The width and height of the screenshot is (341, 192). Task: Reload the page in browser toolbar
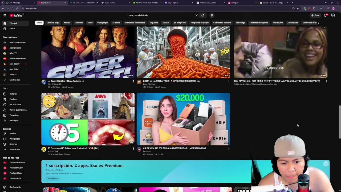click(12, 8)
